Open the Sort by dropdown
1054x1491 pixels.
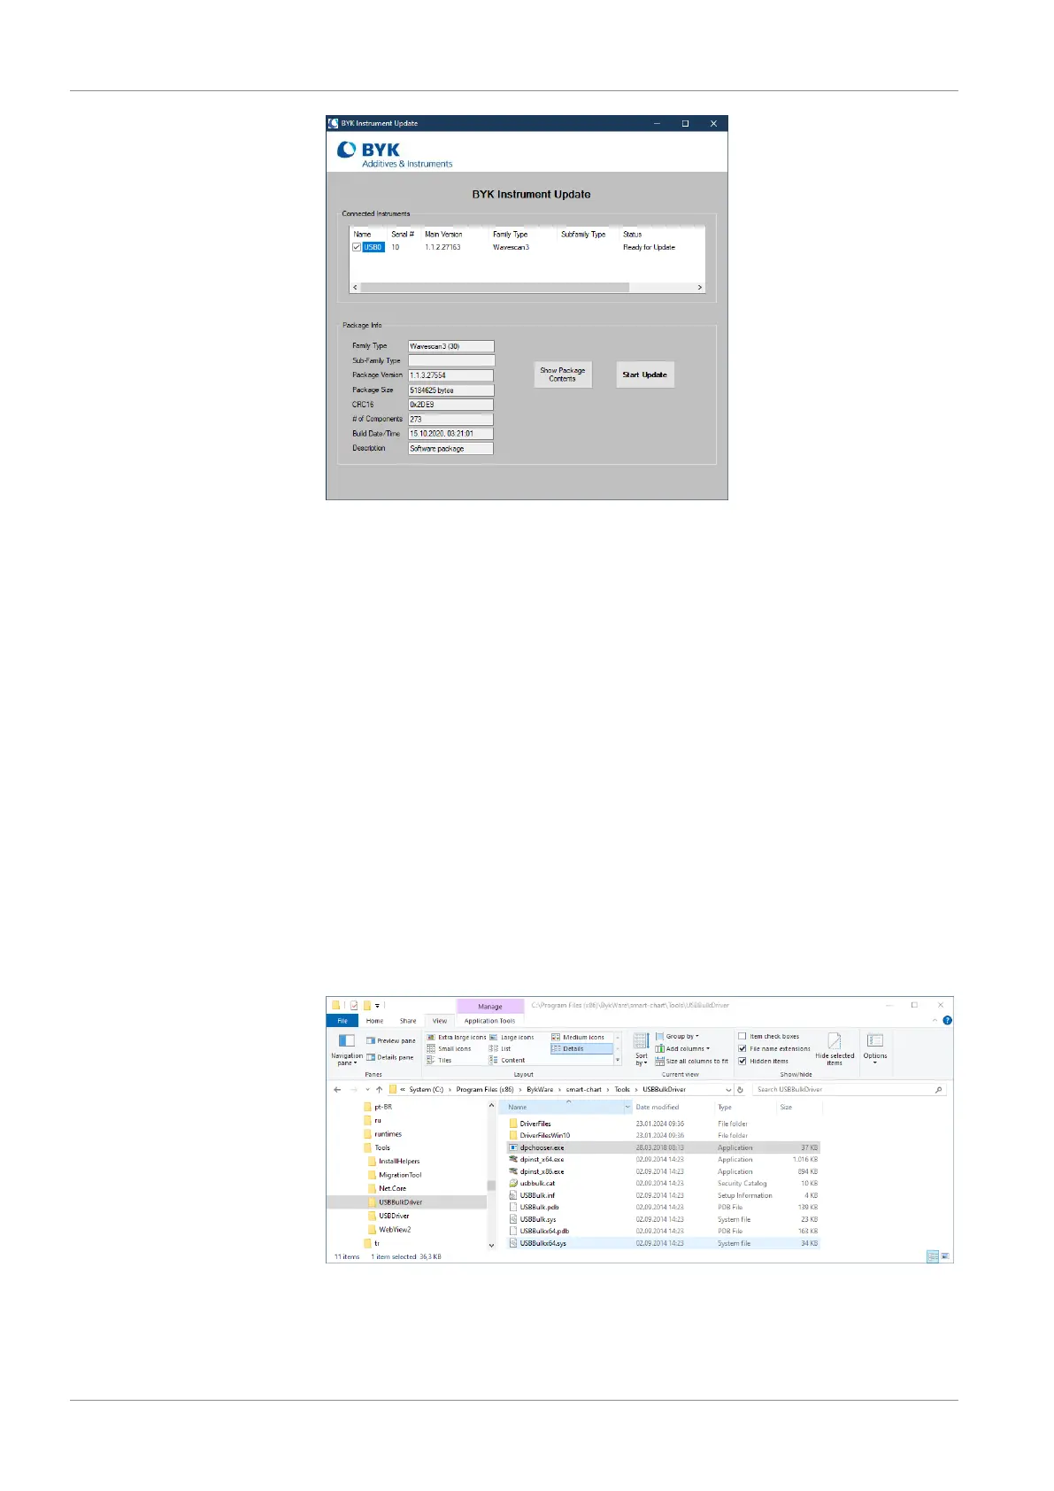click(x=642, y=1050)
